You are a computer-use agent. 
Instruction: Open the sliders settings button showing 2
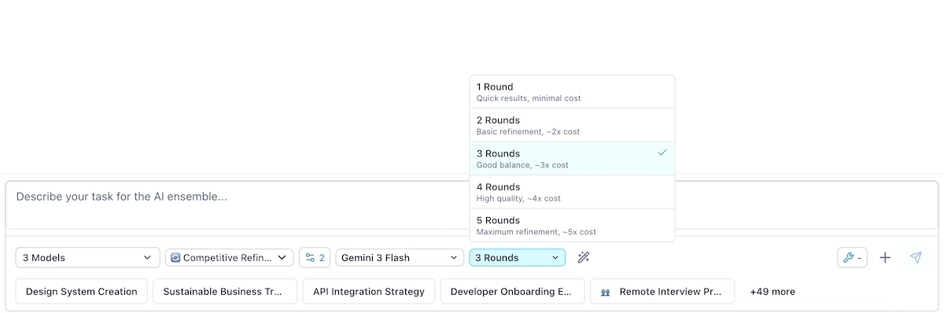(315, 257)
